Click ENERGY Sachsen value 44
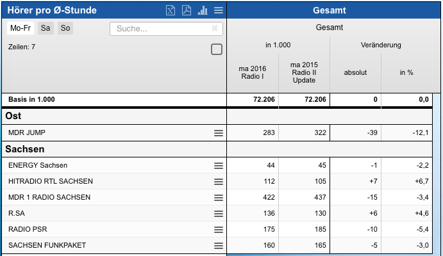 (271, 165)
